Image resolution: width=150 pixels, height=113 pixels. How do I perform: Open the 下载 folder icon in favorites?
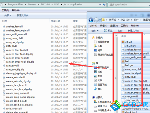click(x=95, y=46)
